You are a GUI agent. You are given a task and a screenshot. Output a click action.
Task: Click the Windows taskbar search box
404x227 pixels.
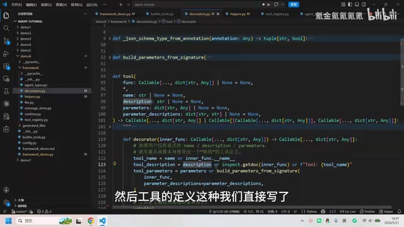[44, 221]
